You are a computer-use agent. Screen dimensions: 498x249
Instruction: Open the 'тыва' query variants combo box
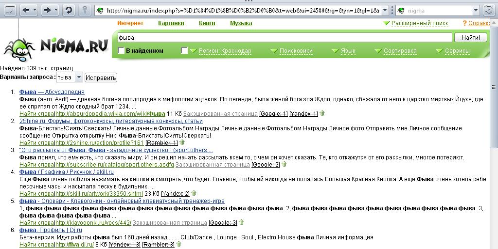pyautogui.click(x=70, y=77)
